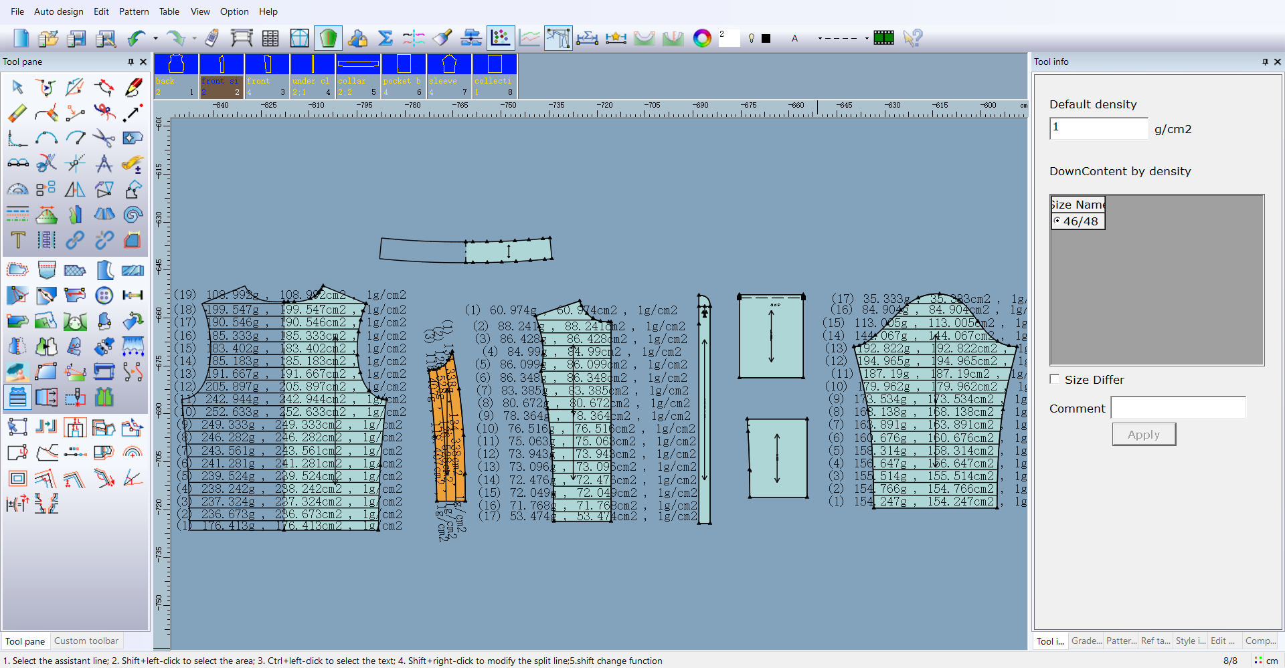Screen dimensions: 1285x668
Task: Select the chain link tool
Action: tap(75, 240)
